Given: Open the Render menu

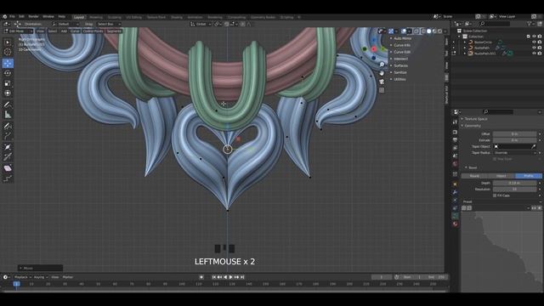Looking at the screenshot, I should [34, 17].
